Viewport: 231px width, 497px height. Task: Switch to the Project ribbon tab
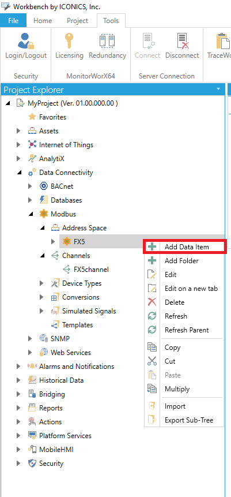coord(78,21)
